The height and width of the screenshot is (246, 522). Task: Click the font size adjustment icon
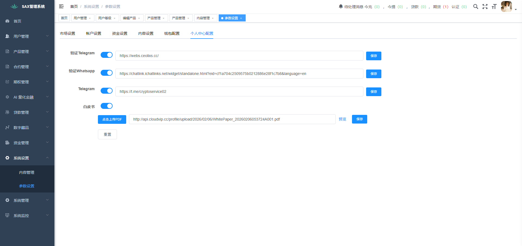pyautogui.click(x=494, y=7)
